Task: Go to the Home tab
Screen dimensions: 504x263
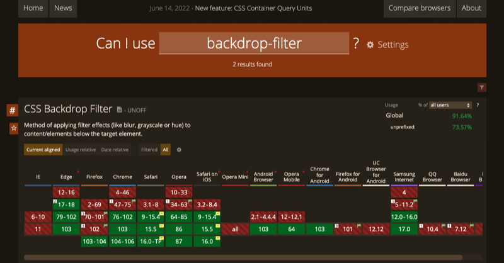Action: [33, 8]
